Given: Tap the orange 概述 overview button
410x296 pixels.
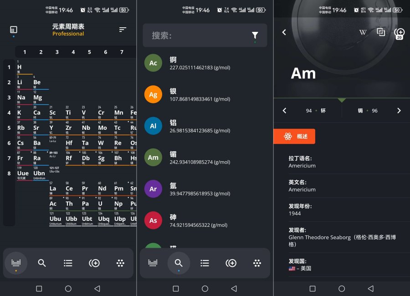Looking at the screenshot, I should [x=295, y=136].
